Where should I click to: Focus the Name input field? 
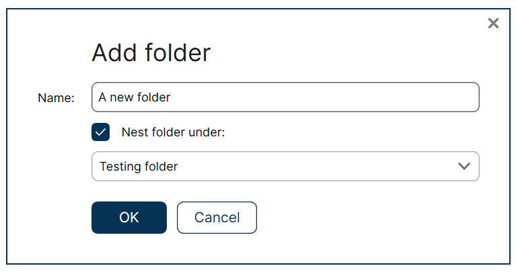[285, 97]
